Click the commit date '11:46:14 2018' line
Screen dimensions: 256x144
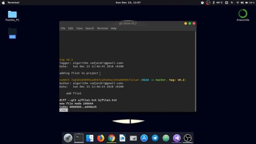[92, 87]
